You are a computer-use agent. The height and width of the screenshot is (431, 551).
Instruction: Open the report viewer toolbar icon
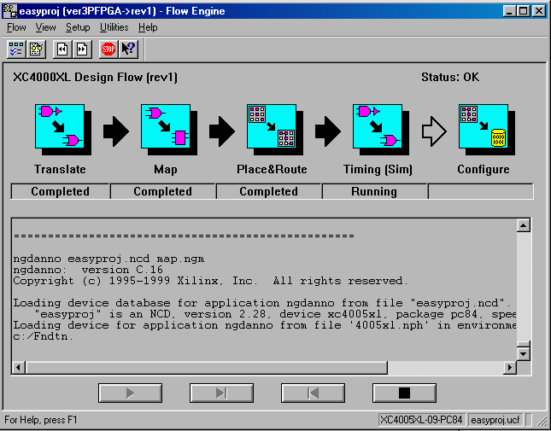[37, 50]
